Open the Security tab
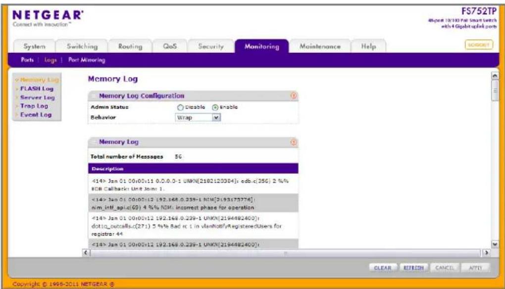 (x=211, y=47)
